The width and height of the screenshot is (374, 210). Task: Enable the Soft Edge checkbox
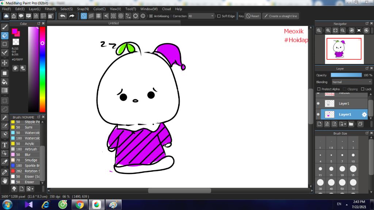[x=219, y=16]
